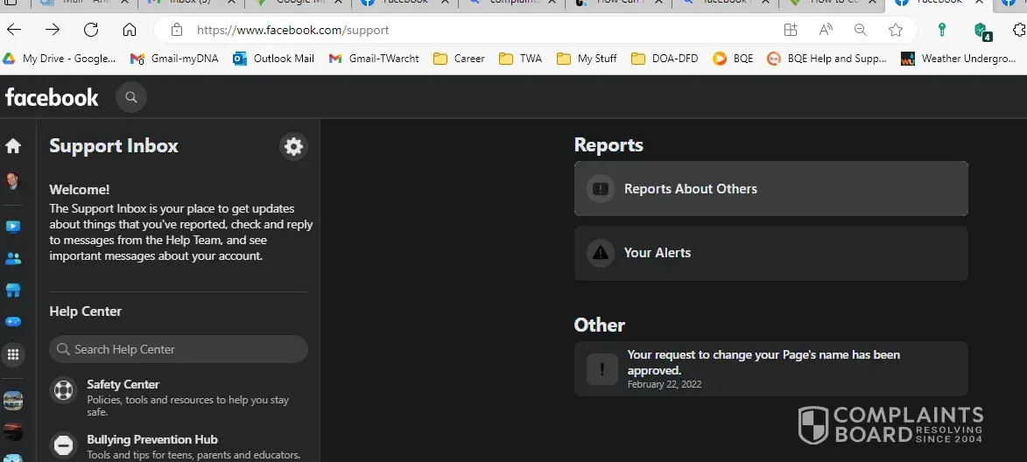Open the Gaming controller icon
1027x462 pixels.
pos(13,322)
